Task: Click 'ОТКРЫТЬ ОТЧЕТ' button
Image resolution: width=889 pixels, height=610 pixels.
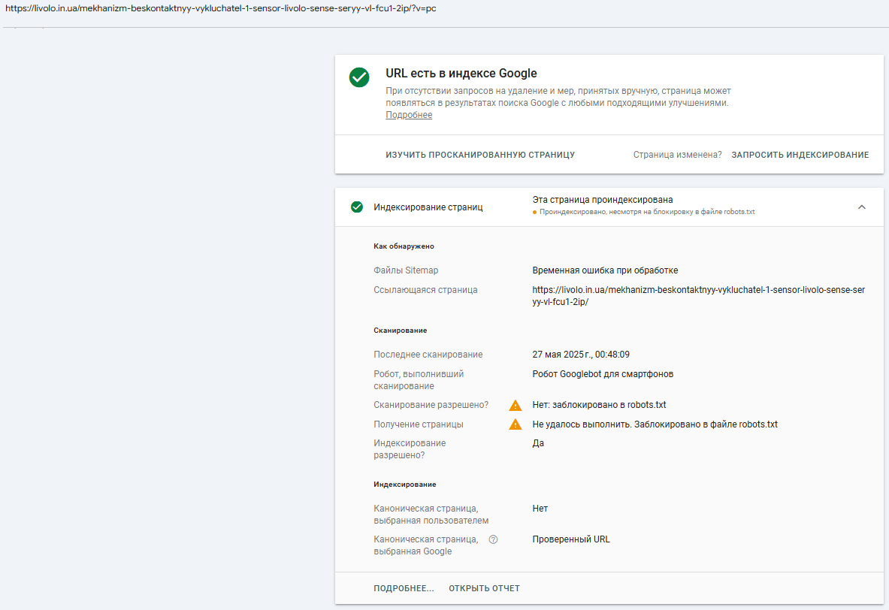Action: pos(484,588)
